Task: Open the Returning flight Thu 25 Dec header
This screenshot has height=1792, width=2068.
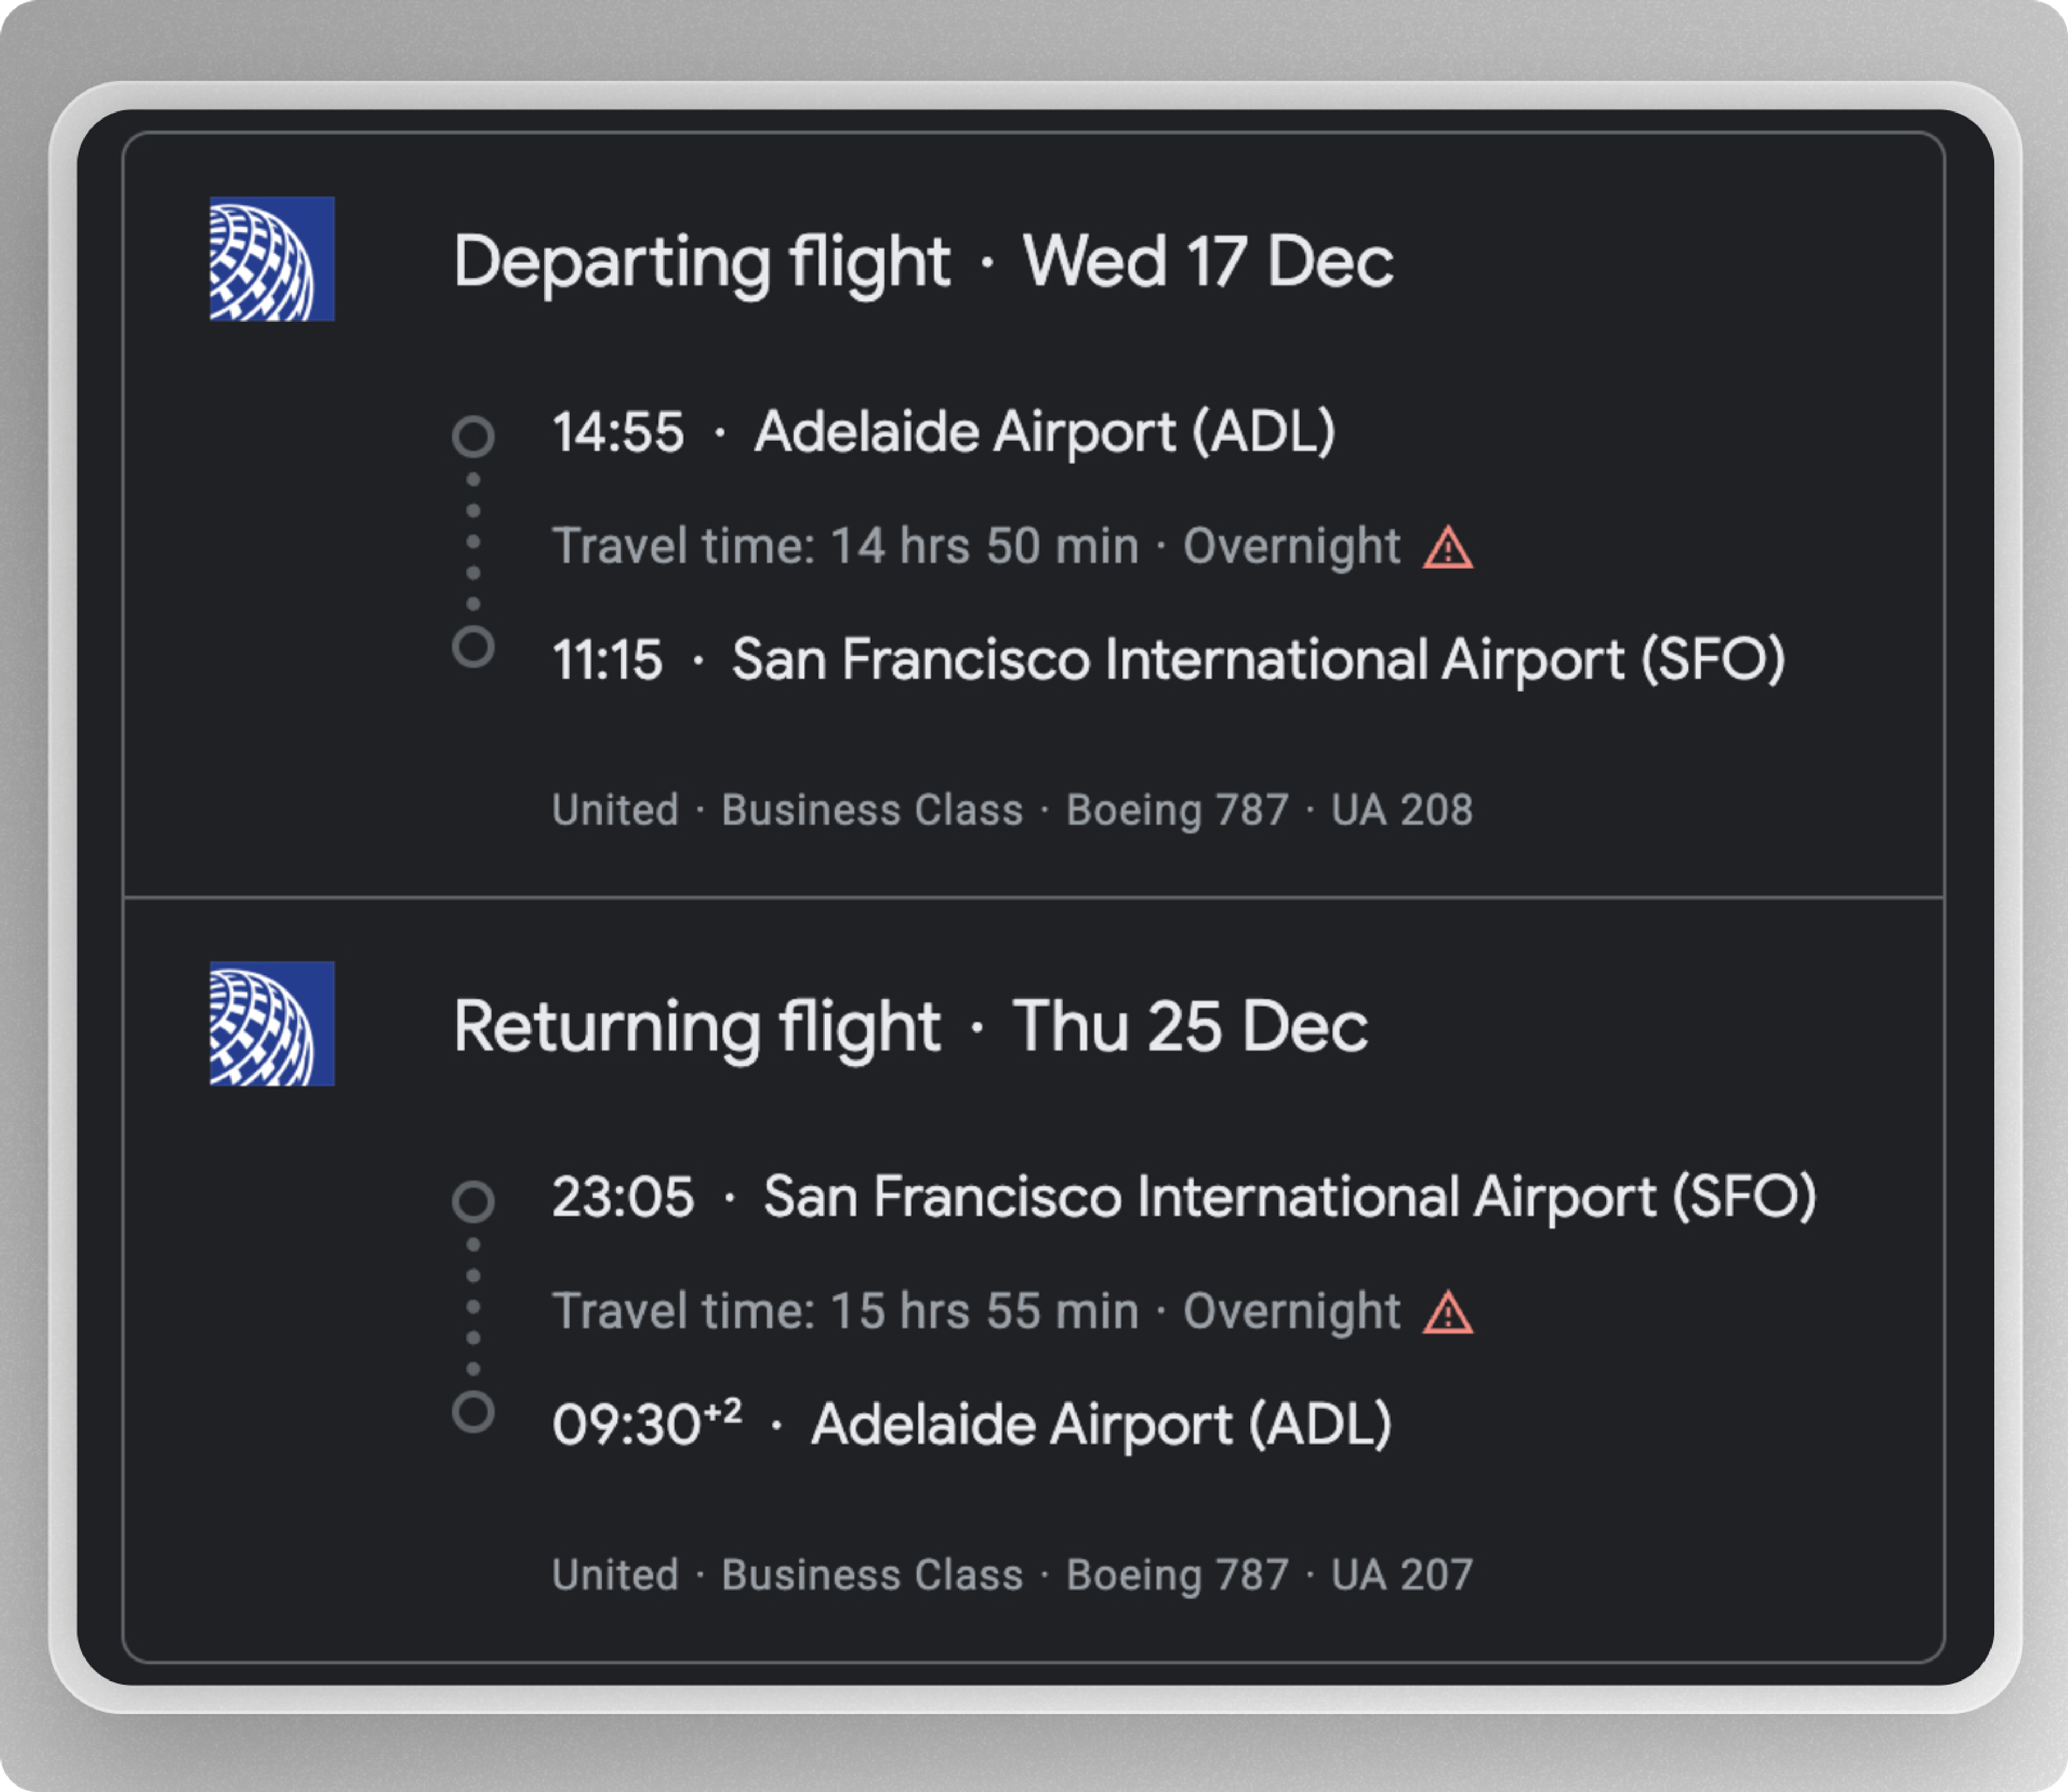Action: pyautogui.click(x=910, y=1028)
